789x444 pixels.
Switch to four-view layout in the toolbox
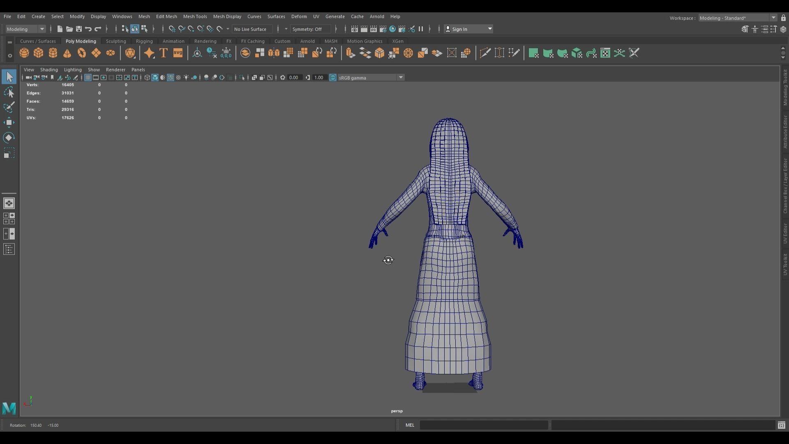(x=9, y=219)
